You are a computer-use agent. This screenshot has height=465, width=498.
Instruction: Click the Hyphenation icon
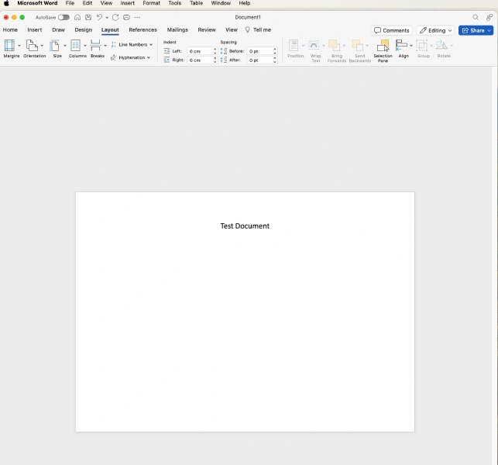tap(113, 57)
